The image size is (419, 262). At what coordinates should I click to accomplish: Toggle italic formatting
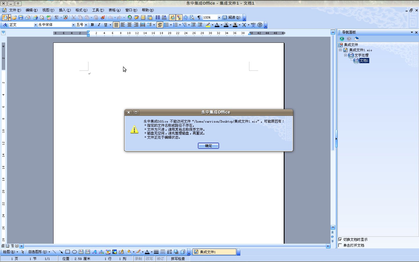tap(99, 25)
